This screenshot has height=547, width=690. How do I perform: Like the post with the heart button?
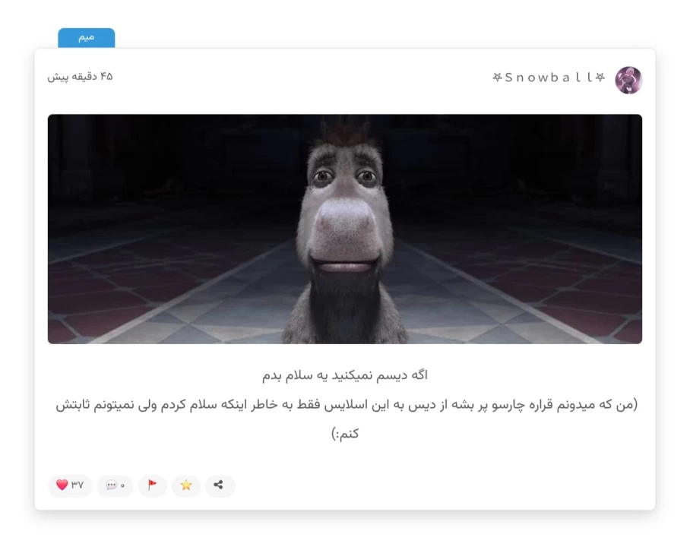(x=69, y=485)
